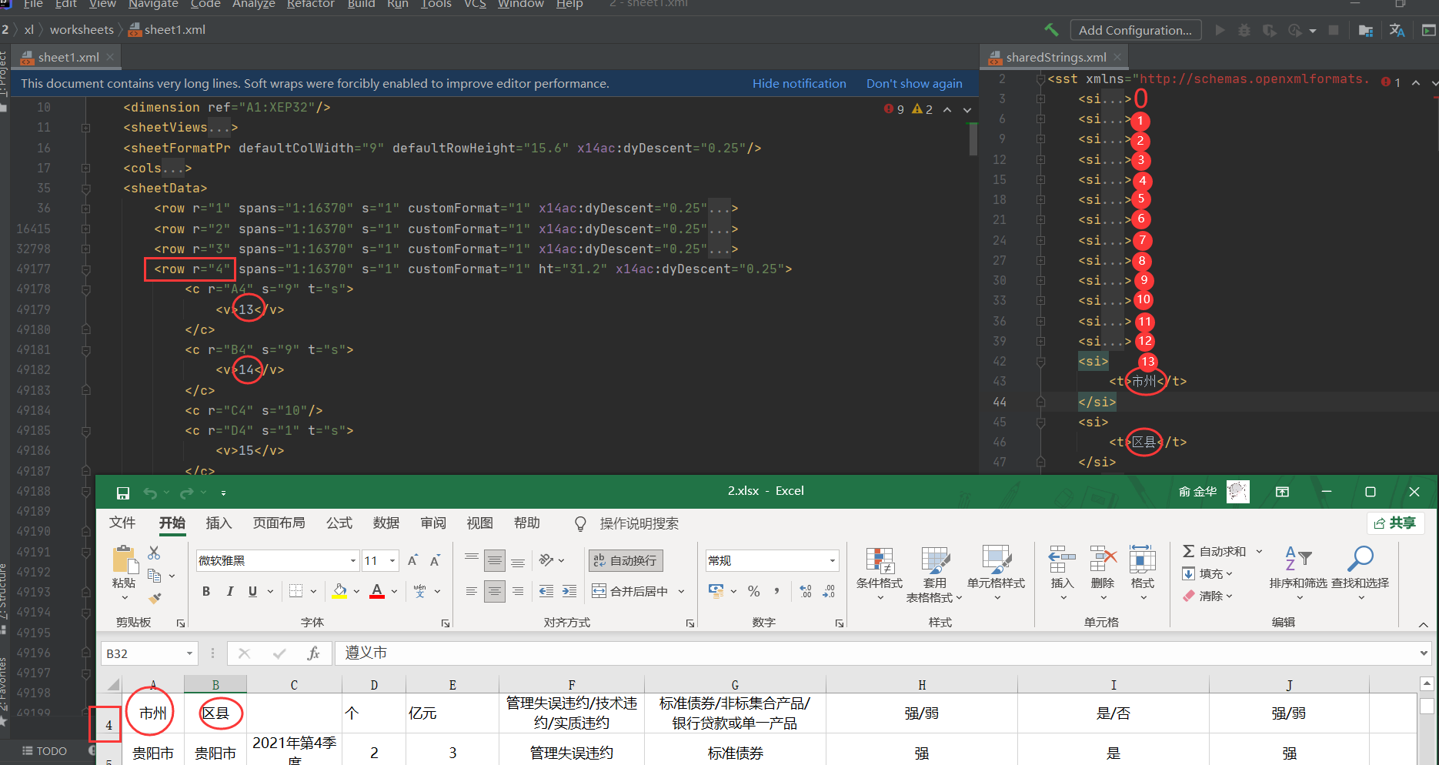The image size is (1439, 765).
Task: Open the 插入 ribbon tab in Excel
Action: [x=219, y=523]
